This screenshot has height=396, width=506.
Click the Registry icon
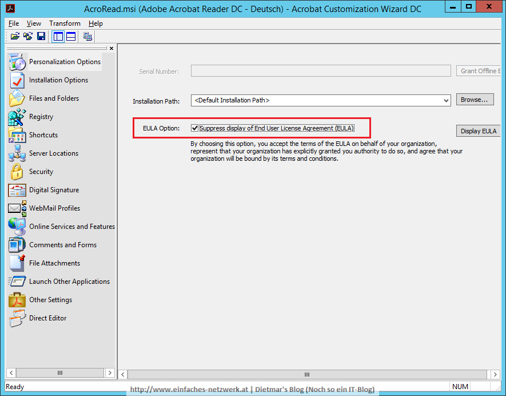click(17, 117)
